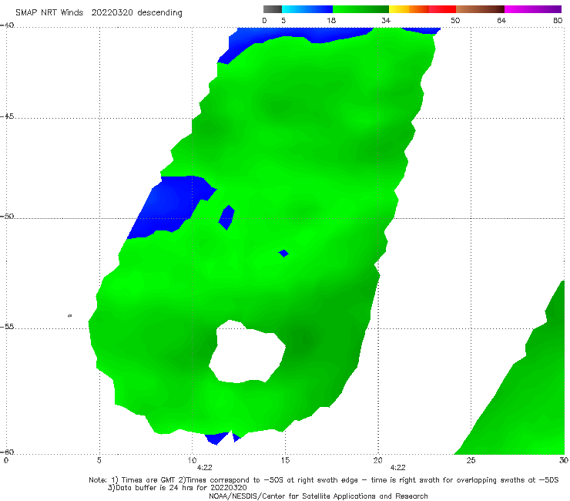Click the 'SMAP NRT Winds' title text
The height and width of the screenshot is (501, 570).
coord(49,12)
